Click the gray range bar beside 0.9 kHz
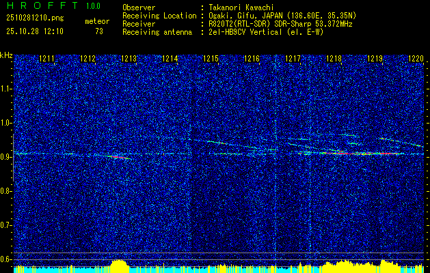 coord(13,158)
